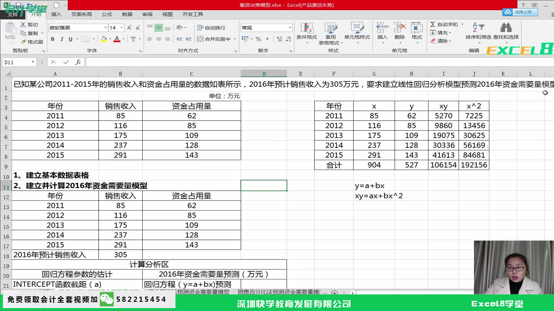Switch to the 公式 ribbon tab
The image size is (554, 311).
click(107, 14)
